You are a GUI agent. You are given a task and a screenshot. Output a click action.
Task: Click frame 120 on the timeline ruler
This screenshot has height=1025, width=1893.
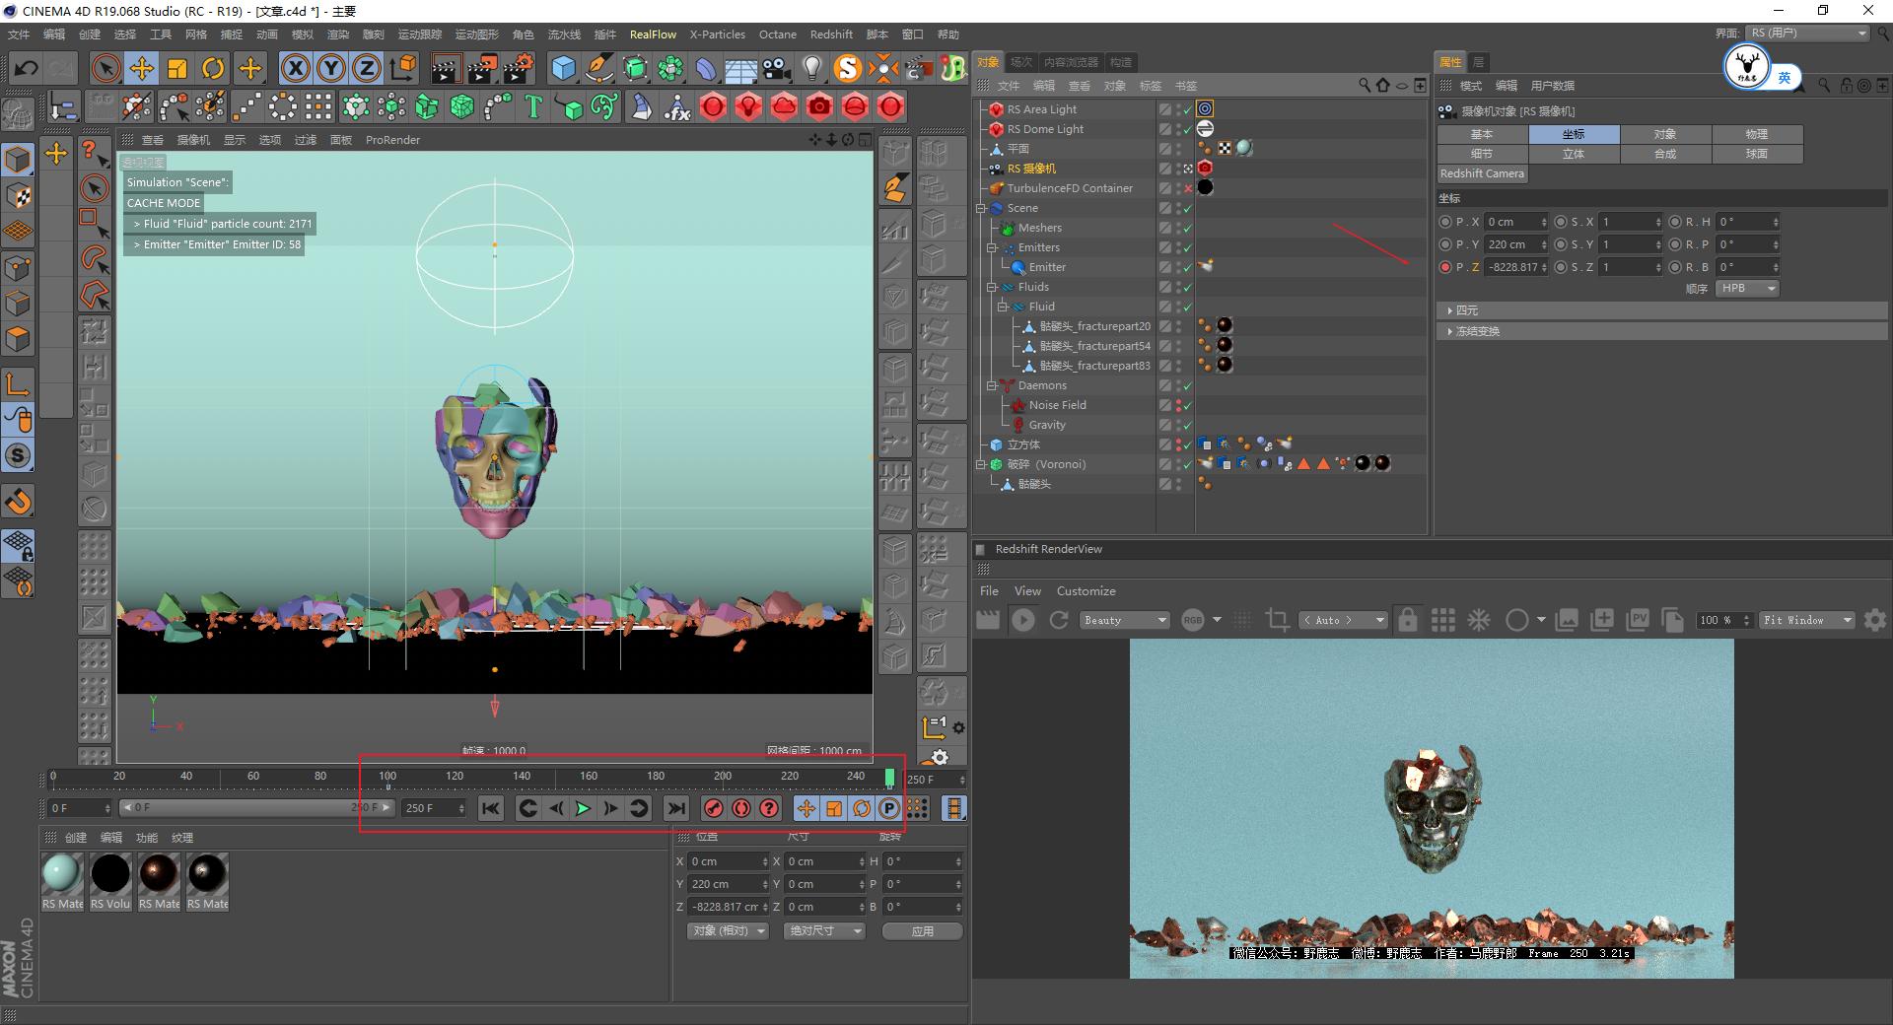click(454, 777)
